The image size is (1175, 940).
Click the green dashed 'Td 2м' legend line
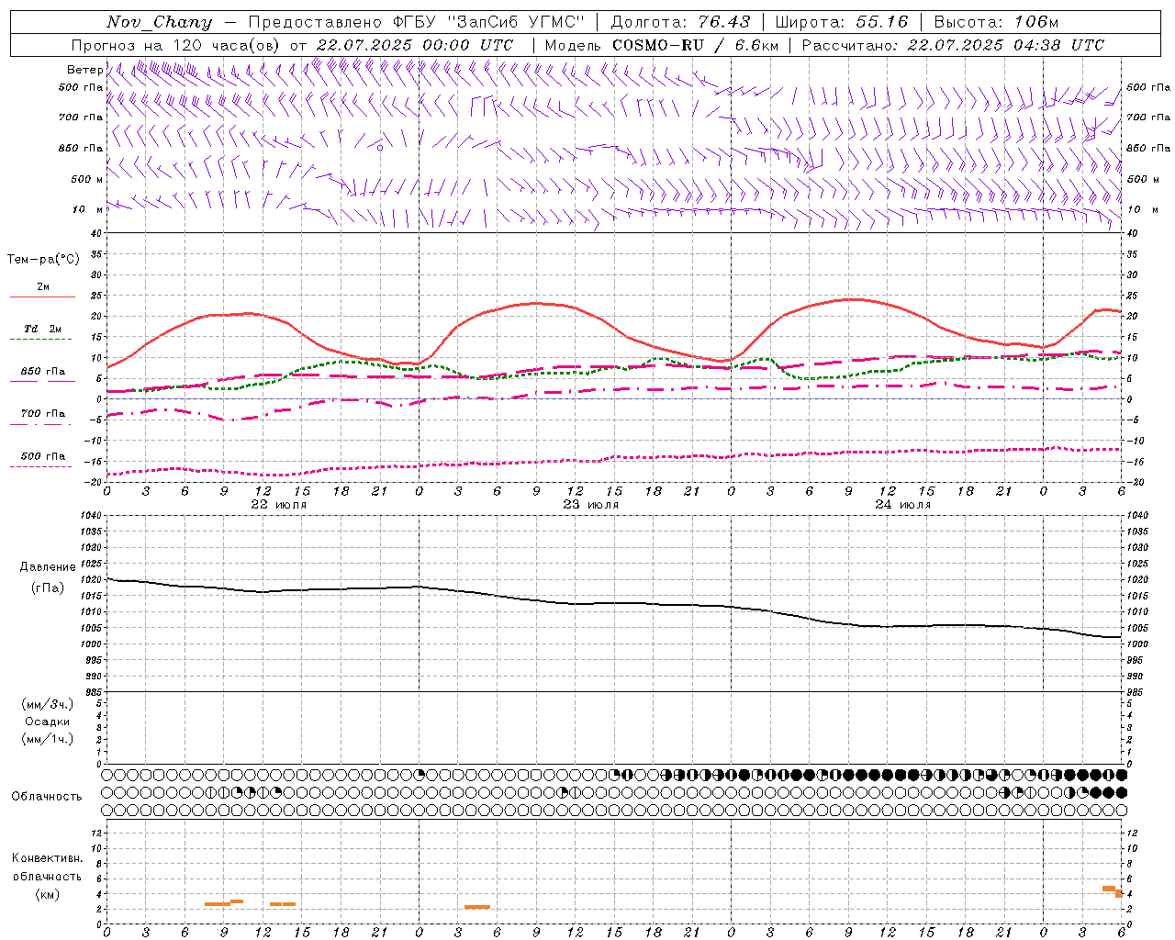pyautogui.click(x=40, y=340)
